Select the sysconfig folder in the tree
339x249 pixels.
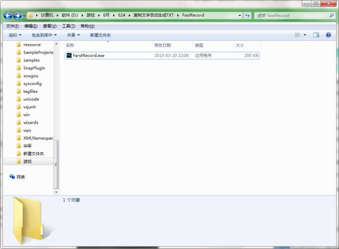32,84
